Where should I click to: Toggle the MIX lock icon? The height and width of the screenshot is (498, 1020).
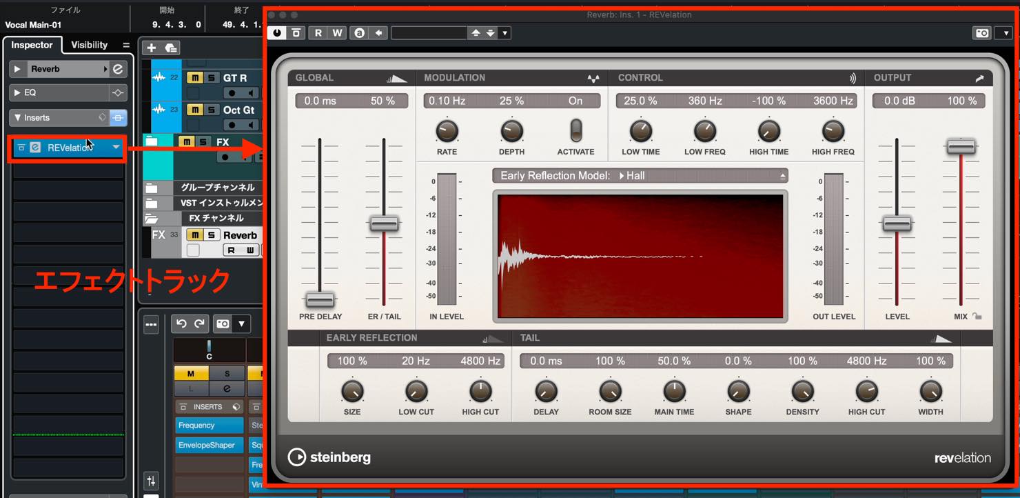pyautogui.click(x=977, y=317)
